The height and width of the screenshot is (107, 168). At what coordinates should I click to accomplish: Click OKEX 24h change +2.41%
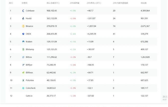coord(73,34)
